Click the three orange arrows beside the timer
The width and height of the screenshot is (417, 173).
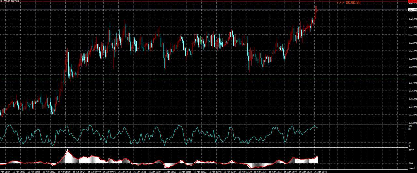340,3
